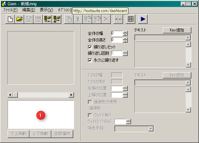The height and width of the screenshot is (143, 199).
Task: Click the lower text box scroll-up arrow
Action: click(x=188, y=89)
